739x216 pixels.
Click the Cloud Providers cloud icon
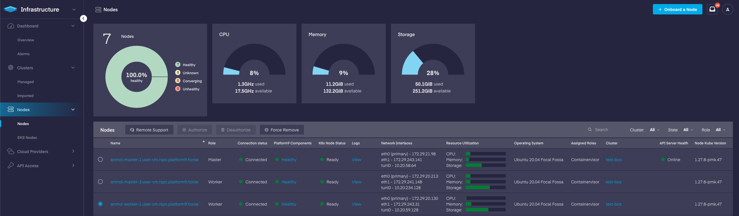(x=11, y=151)
